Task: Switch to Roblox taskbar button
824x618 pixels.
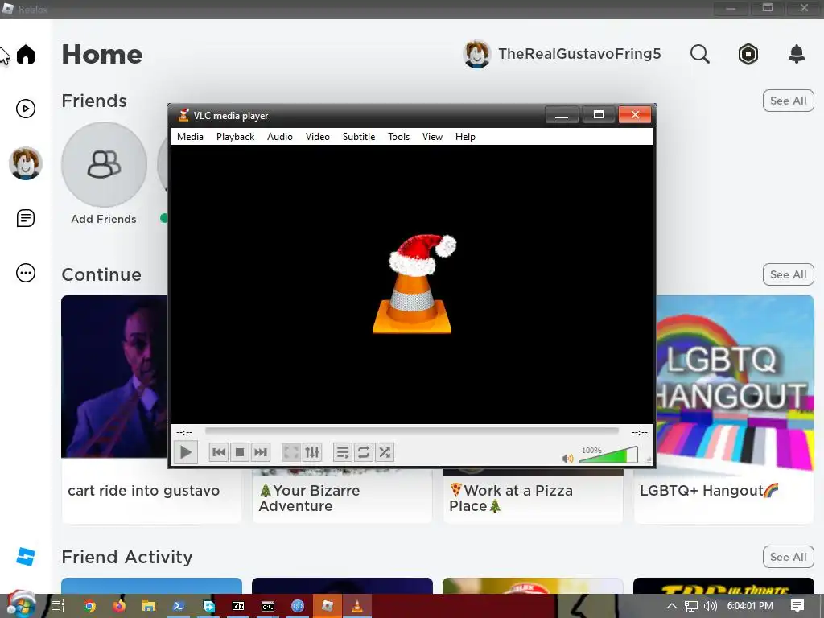Action: tap(328, 606)
